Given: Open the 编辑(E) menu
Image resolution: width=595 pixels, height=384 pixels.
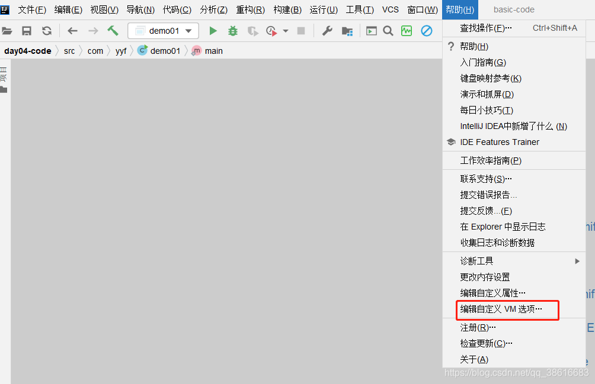Looking at the screenshot, I should pos(68,9).
